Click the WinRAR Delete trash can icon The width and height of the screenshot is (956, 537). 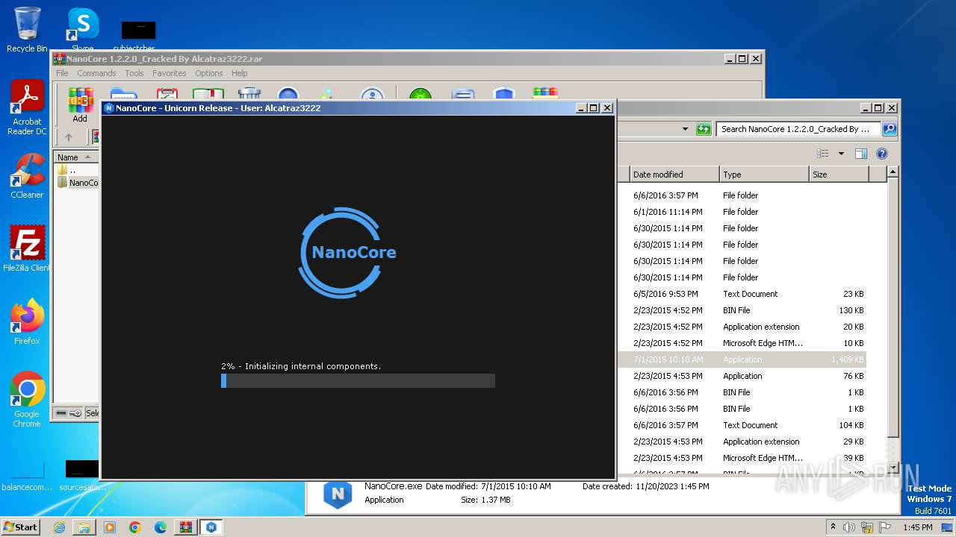[x=249, y=94]
